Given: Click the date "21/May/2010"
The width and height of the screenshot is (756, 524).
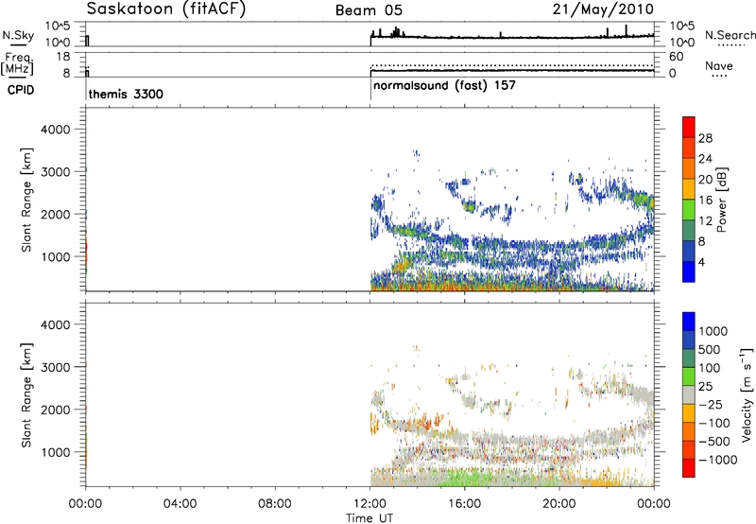Looking at the screenshot, I should click(x=603, y=9).
